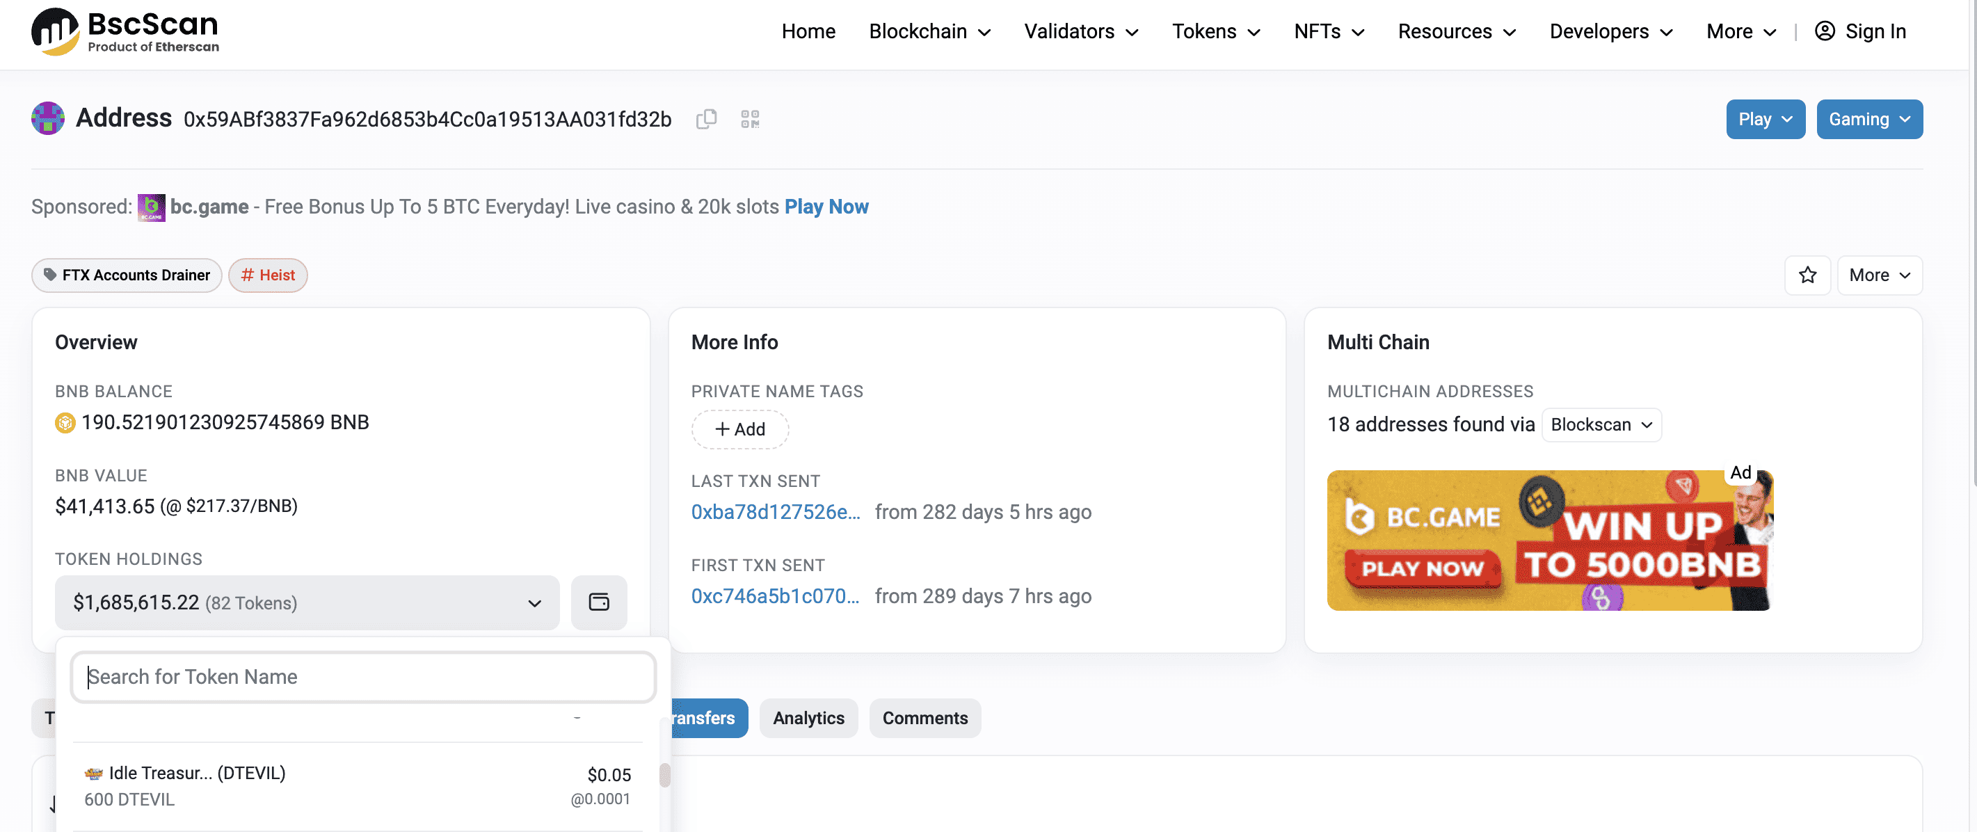Show the address QR code icon

pyautogui.click(x=750, y=119)
